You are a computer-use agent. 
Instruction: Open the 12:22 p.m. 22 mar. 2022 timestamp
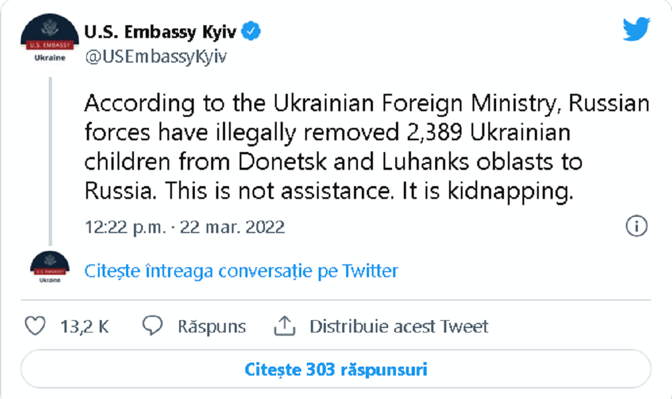tap(185, 227)
